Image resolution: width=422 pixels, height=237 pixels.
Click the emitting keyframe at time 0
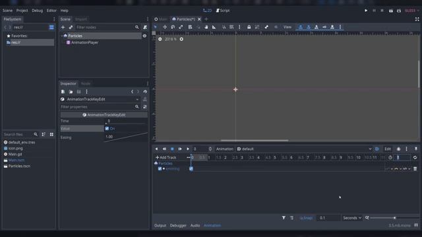tap(191, 169)
